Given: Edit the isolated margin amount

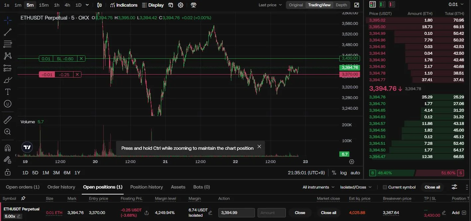Looking at the screenshot, I should point(210,213).
